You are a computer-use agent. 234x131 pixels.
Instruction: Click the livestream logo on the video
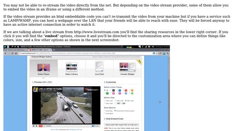coord(92,90)
